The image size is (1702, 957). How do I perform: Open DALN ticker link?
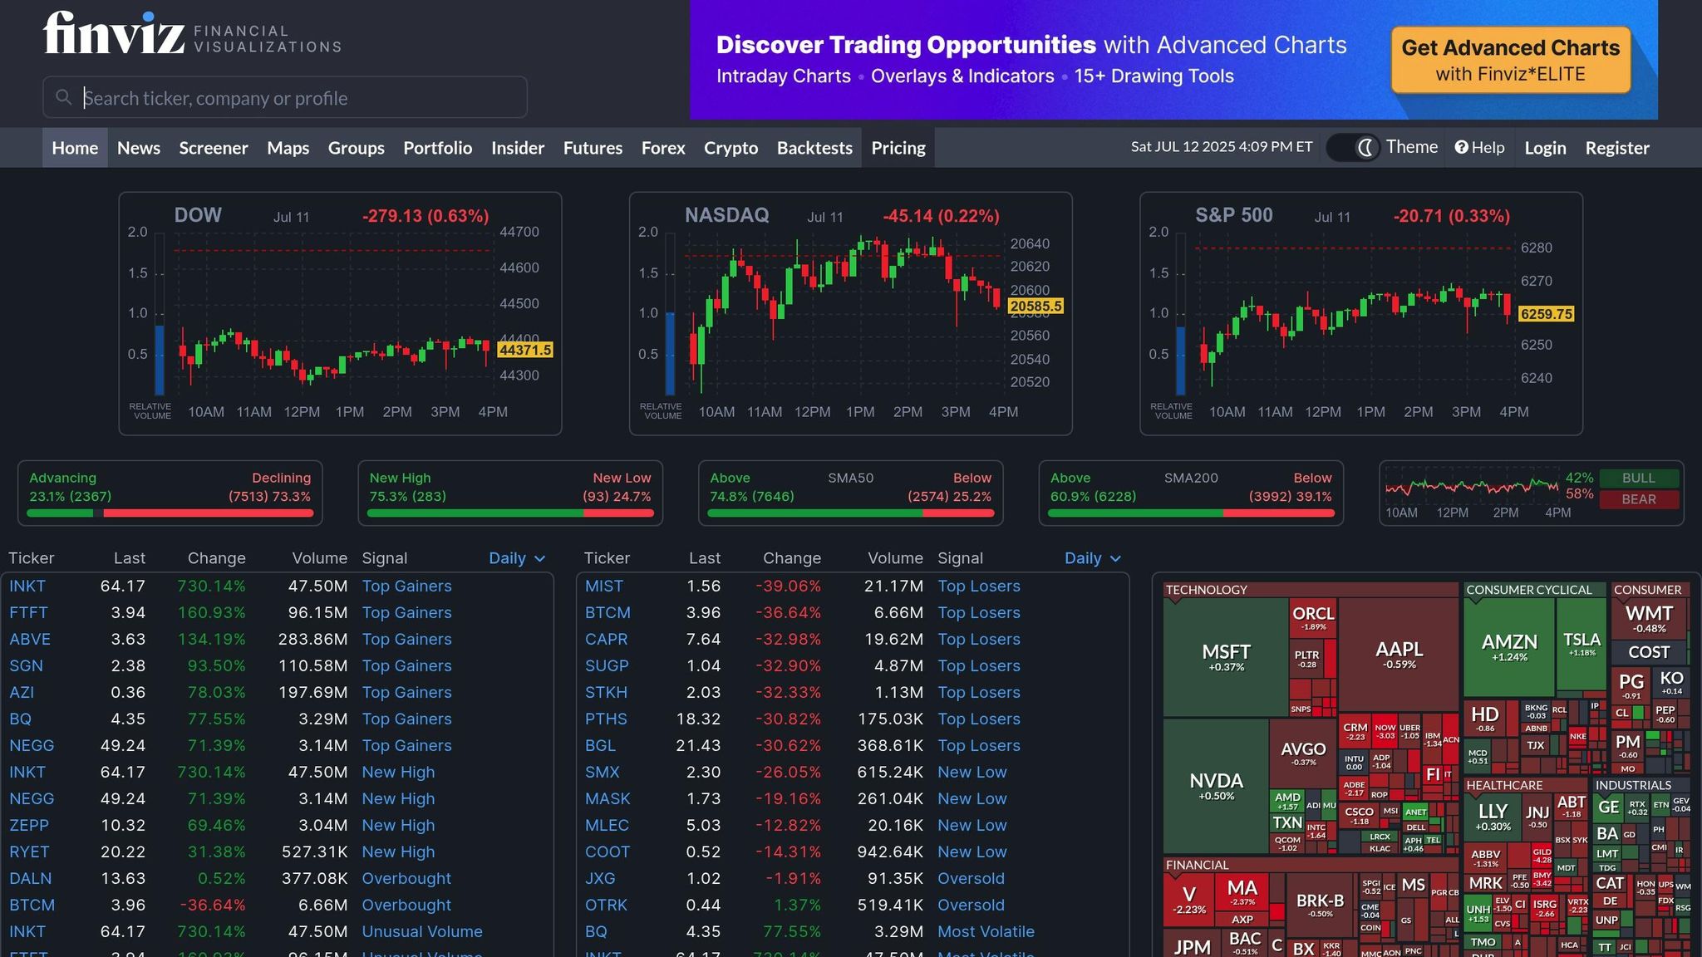point(30,878)
